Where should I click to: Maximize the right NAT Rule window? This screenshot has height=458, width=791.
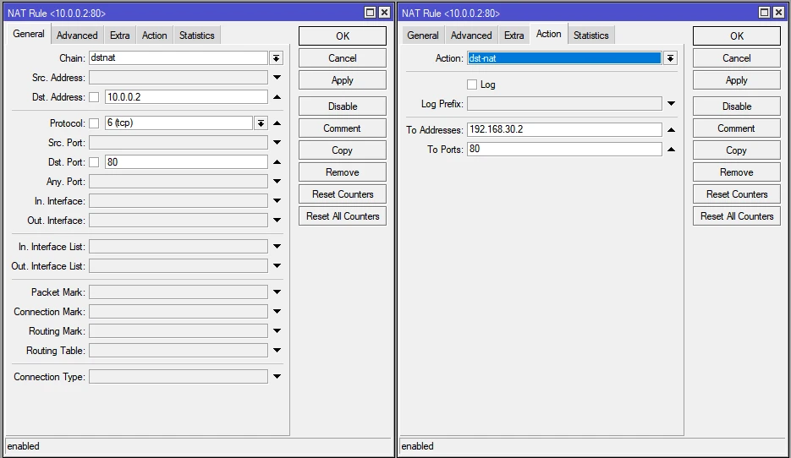tap(764, 12)
